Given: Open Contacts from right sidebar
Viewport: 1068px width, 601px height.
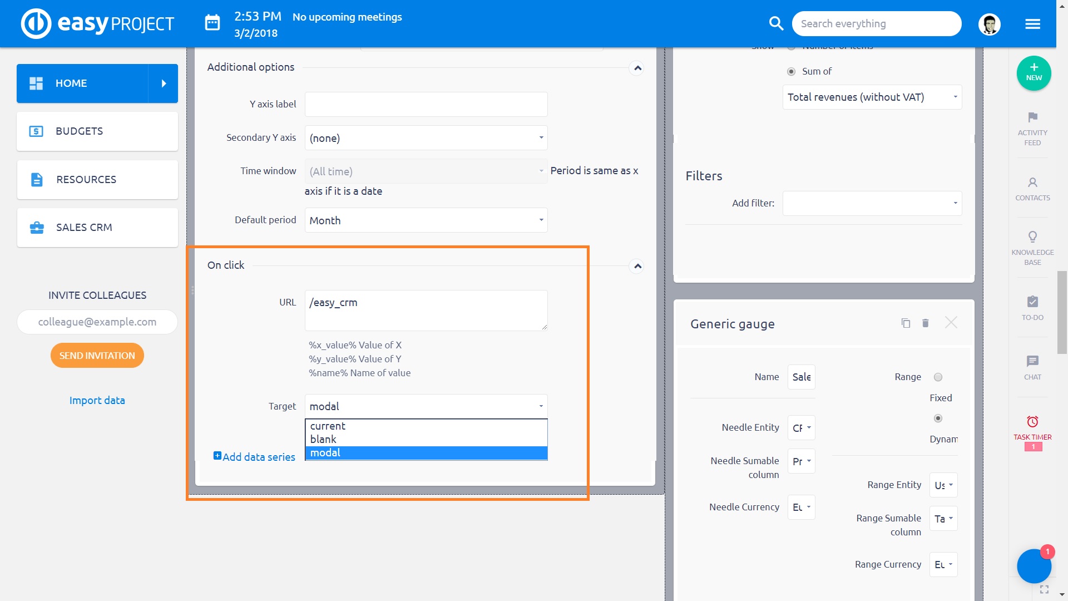Looking at the screenshot, I should [x=1032, y=183].
